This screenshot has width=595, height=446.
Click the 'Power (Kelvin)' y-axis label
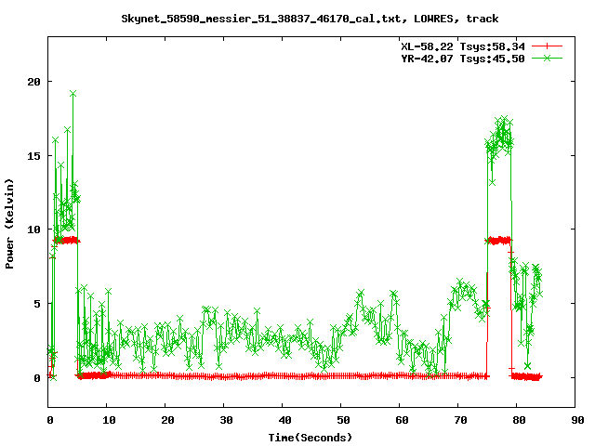(x=9, y=224)
